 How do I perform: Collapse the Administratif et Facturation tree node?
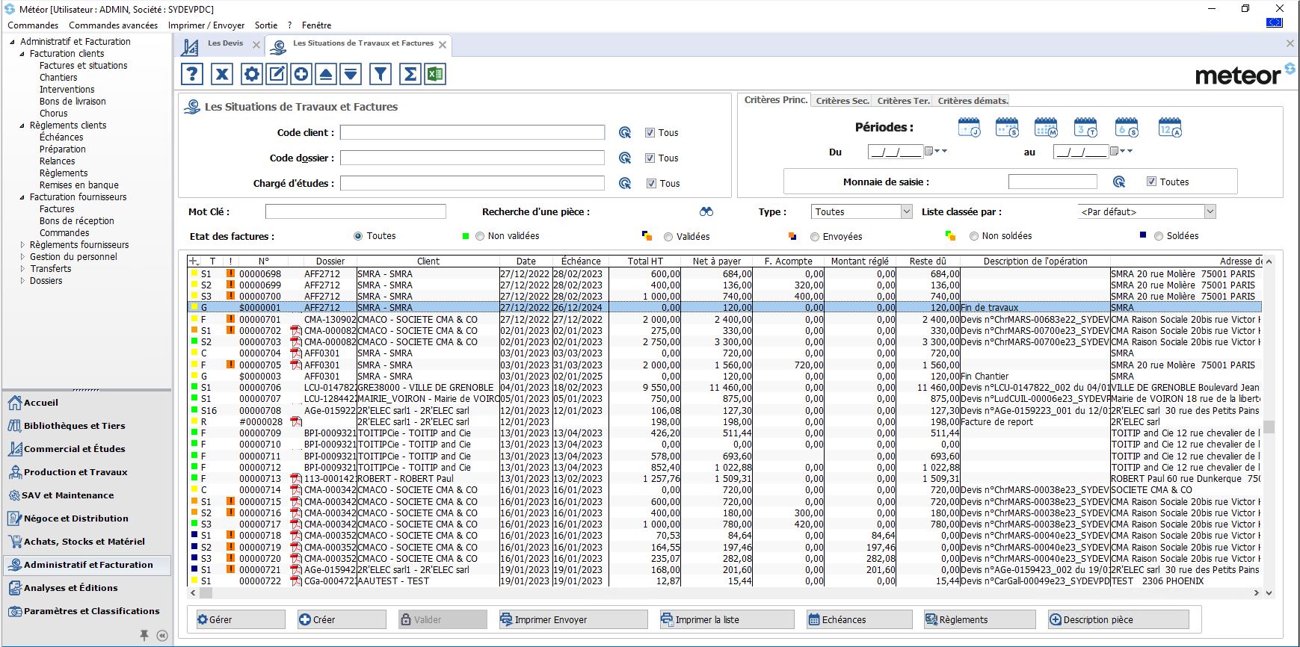tap(12, 42)
